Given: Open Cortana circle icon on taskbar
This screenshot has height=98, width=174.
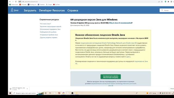Looking at the screenshot, I should [x=46, y=93].
